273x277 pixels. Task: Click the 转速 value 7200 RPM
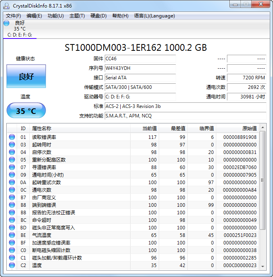[x=246, y=78]
